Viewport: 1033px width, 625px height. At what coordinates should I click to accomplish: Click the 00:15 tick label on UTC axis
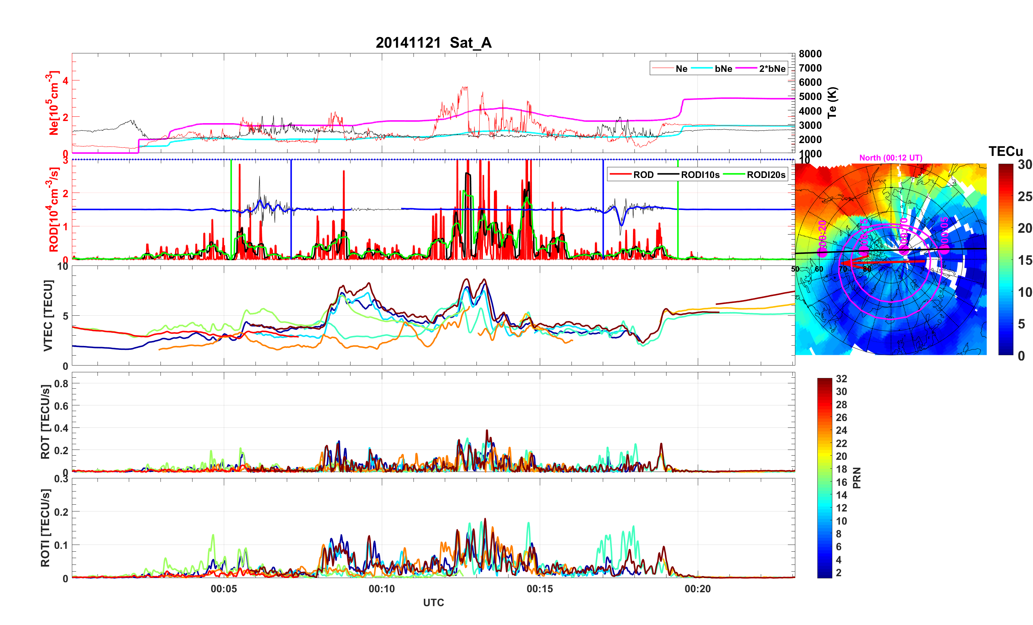tap(539, 589)
